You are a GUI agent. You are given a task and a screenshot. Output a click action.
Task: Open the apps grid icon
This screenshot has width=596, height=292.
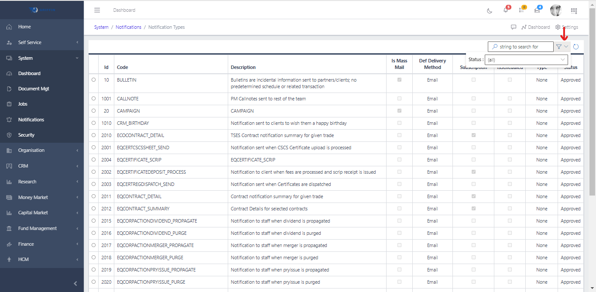tap(574, 10)
